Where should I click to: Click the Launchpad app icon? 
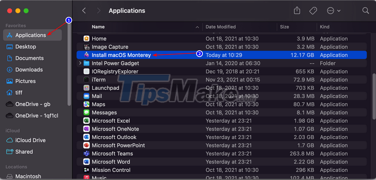(86, 88)
